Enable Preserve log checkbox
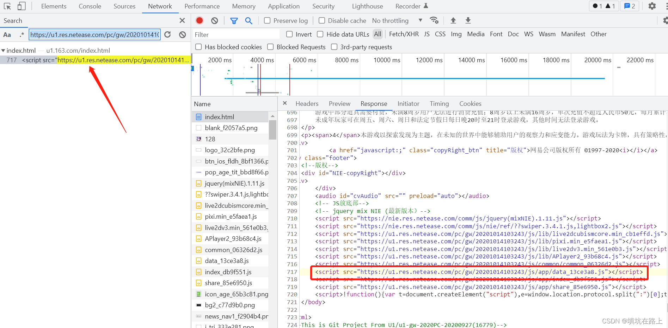This screenshot has width=668, height=328. click(267, 20)
